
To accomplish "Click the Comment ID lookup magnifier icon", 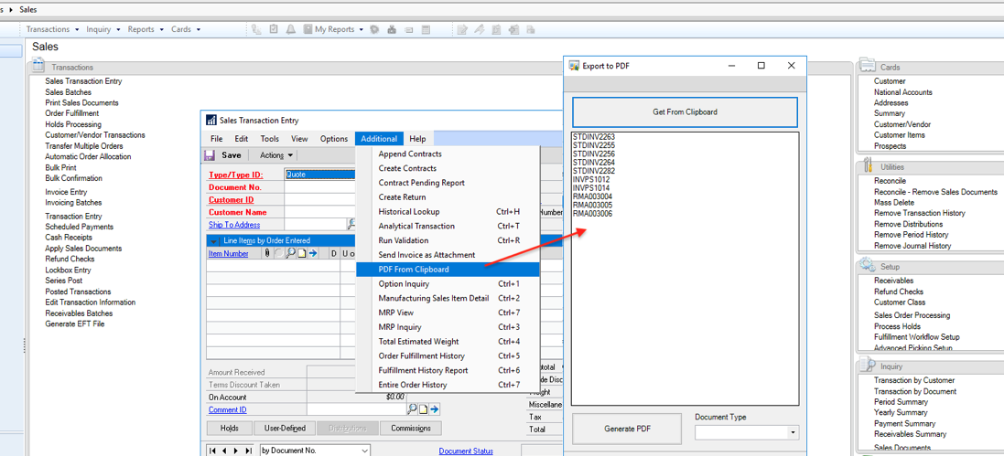I will [x=412, y=409].
